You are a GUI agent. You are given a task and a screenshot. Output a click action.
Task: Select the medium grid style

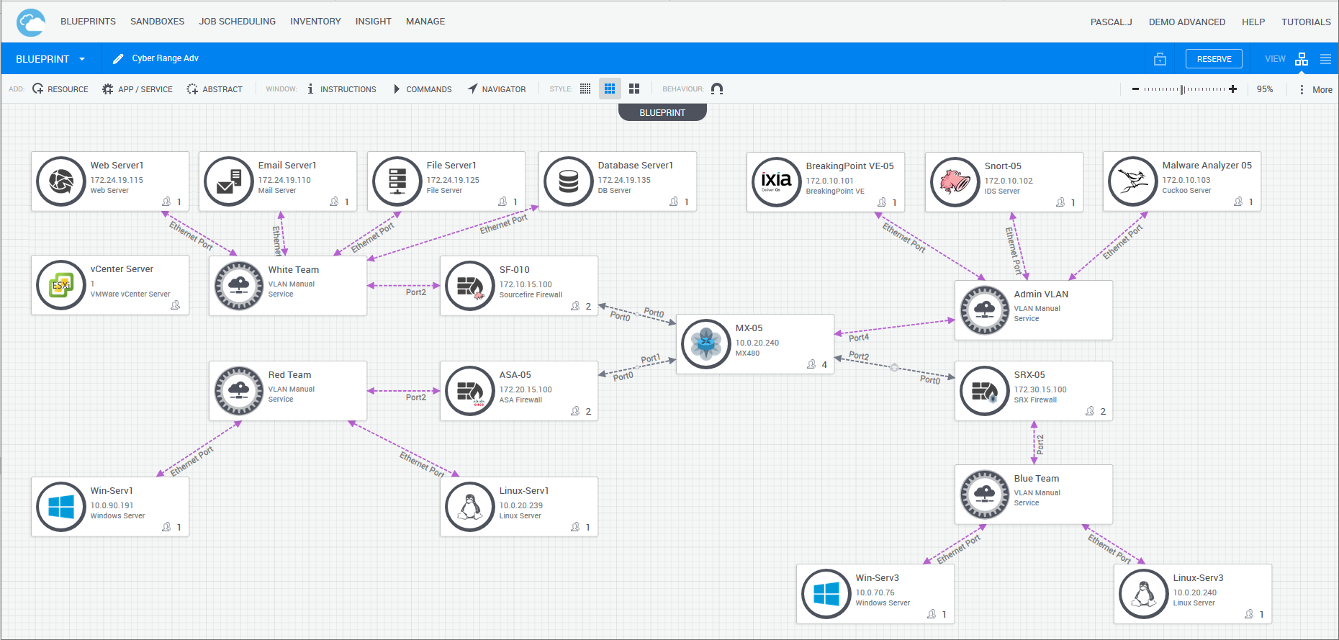tap(610, 89)
